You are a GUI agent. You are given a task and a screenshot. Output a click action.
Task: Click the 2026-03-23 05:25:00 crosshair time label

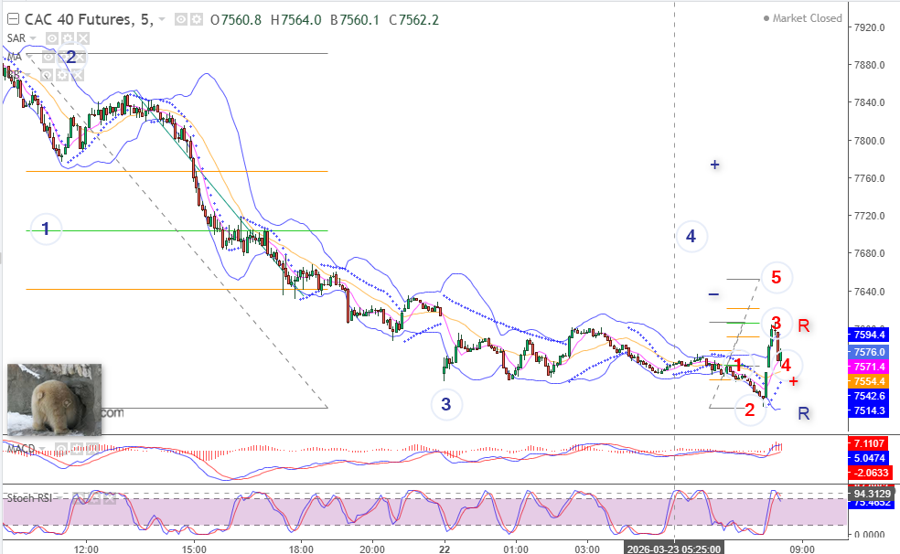point(674,549)
